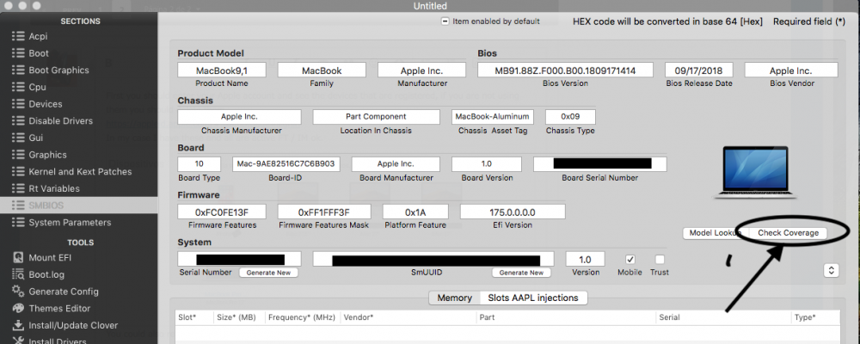Click the Serial column header
Screen dimensions: 860x344
tap(724, 317)
